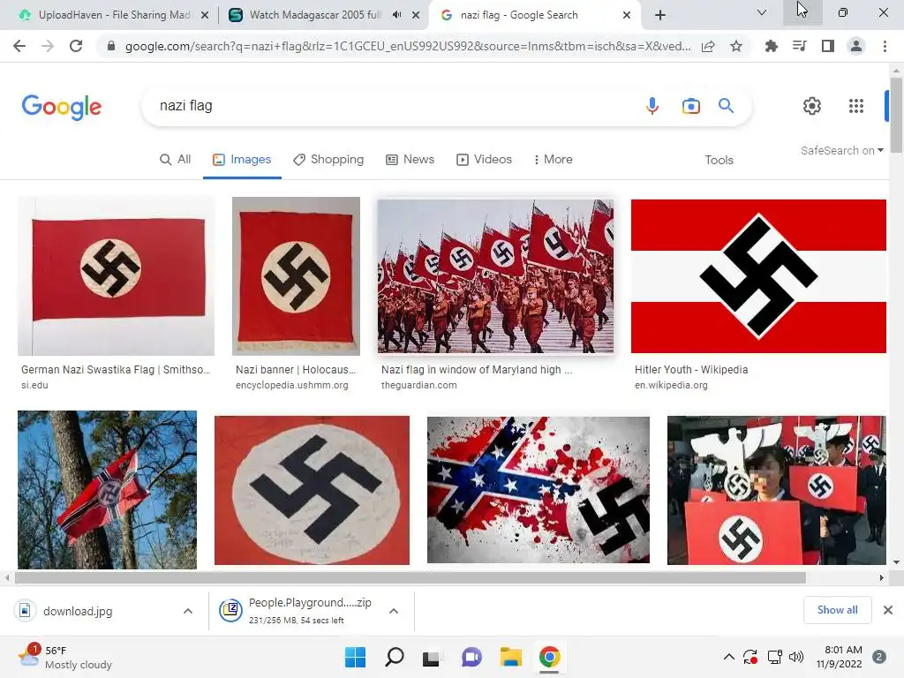Screen dimensions: 904x678
Task: Open a new tab with plus button
Action: coord(660,15)
